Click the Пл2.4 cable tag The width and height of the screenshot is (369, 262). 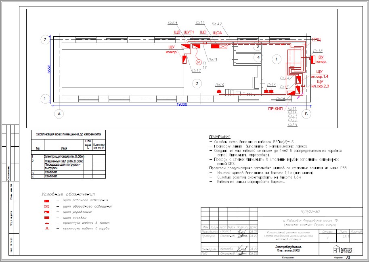click(x=284, y=78)
